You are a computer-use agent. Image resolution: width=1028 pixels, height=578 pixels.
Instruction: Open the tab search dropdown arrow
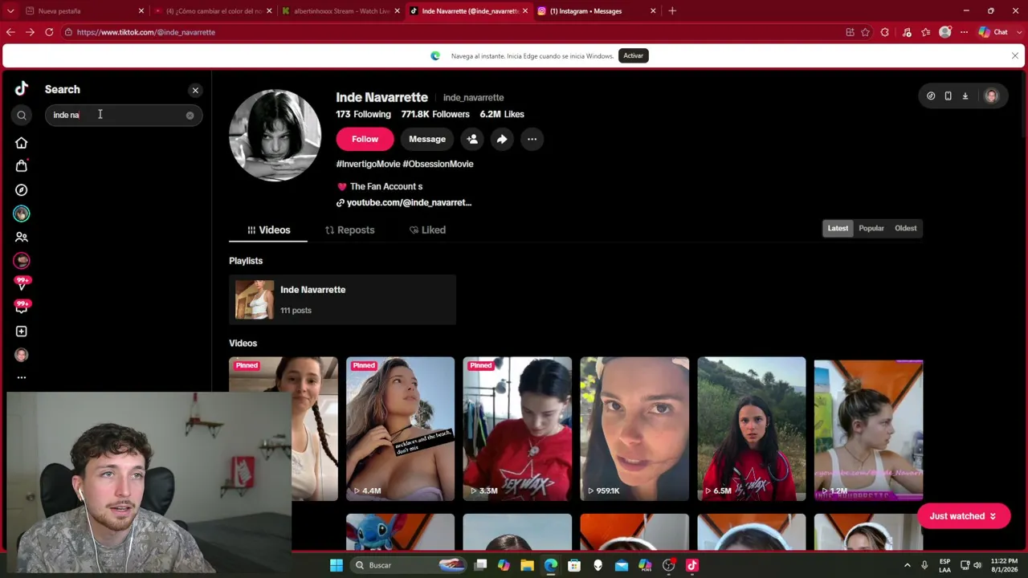click(10, 11)
